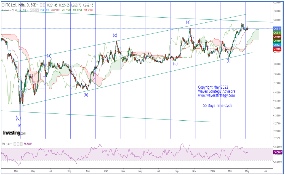The width and height of the screenshot is (285, 175).
Task: Click the close price C262.15
Action: 88,5
